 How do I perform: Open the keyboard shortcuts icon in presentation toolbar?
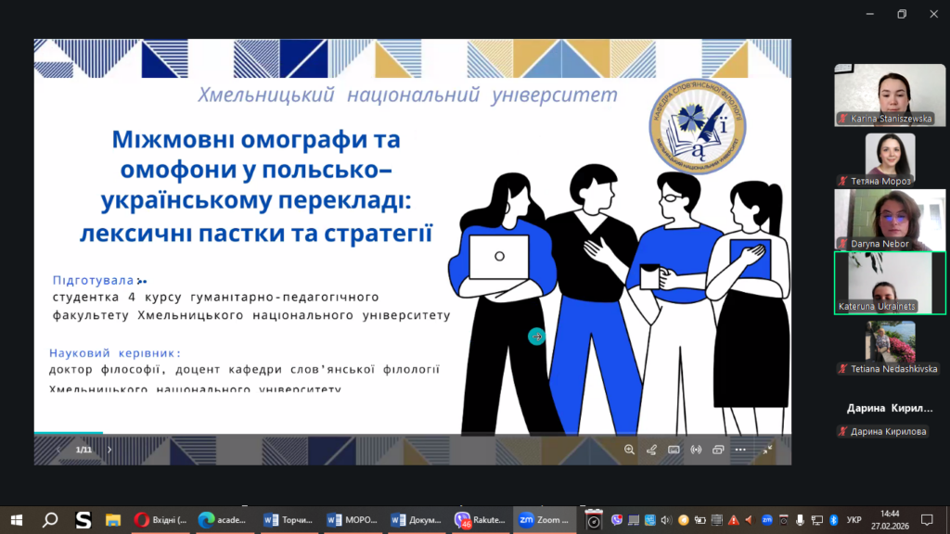click(x=674, y=450)
